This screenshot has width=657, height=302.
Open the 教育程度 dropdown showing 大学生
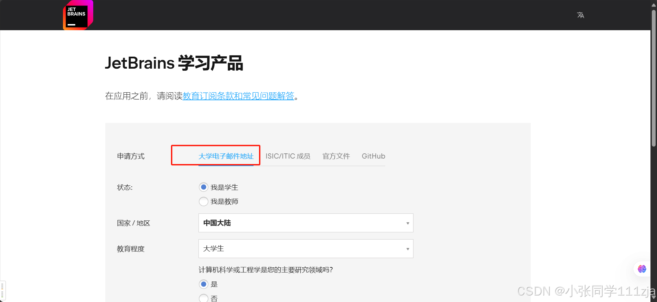[306, 249]
